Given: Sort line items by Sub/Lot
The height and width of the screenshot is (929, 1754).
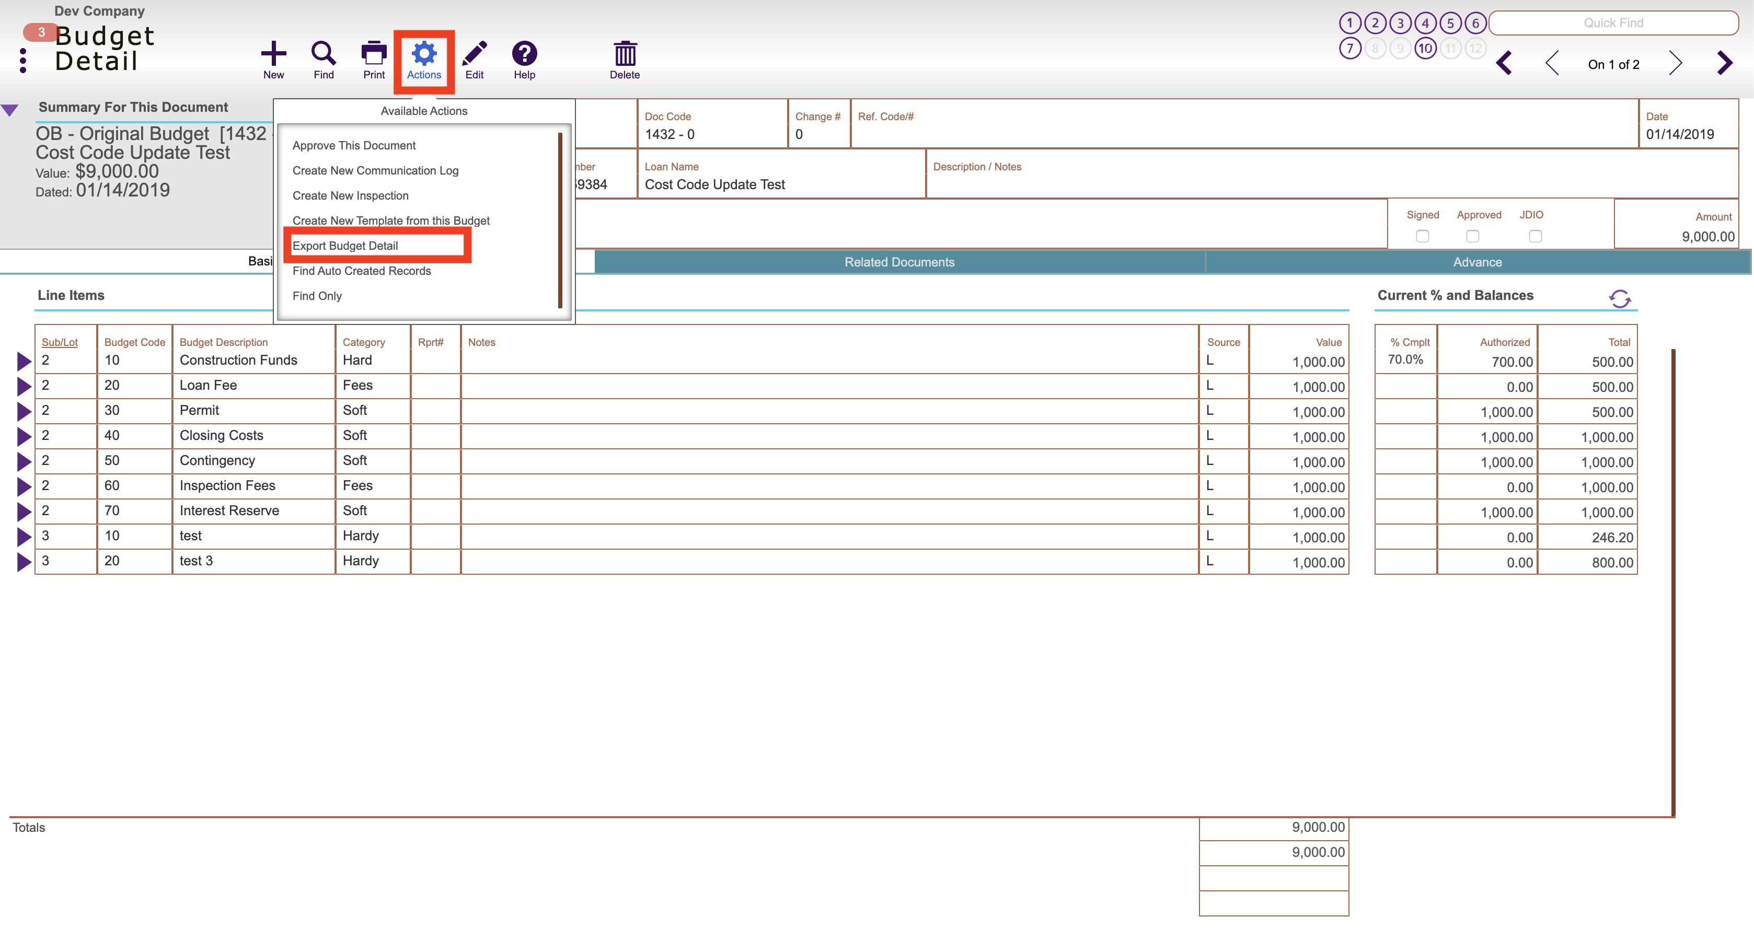Looking at the screenshot, I should (x=61, y=342).
